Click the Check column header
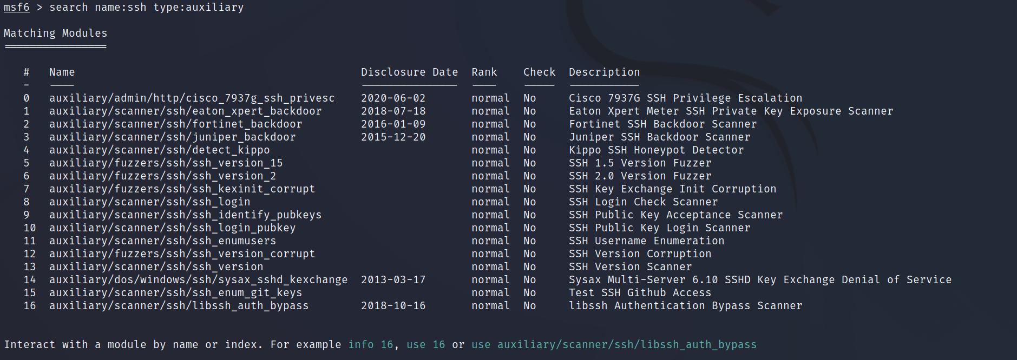 (539, 72)
